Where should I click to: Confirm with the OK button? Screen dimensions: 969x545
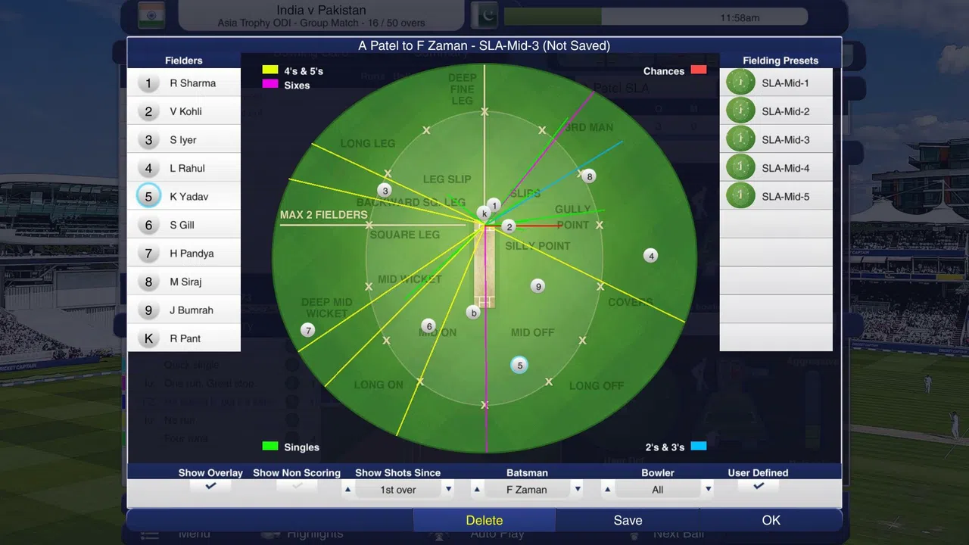tap(771, 520)
